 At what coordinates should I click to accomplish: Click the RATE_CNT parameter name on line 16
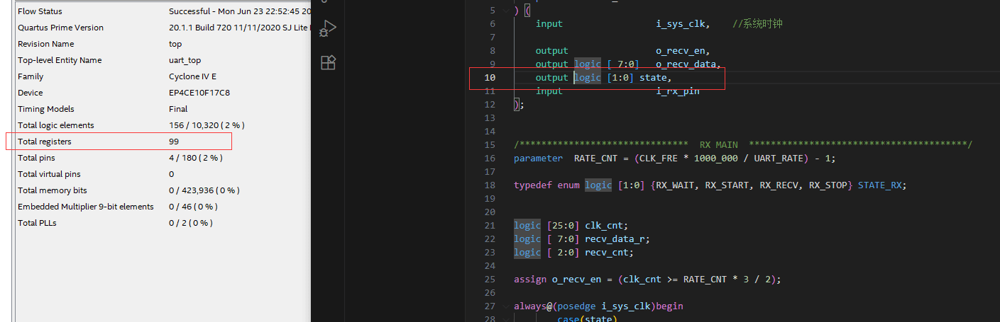click(x=596, y=158)
